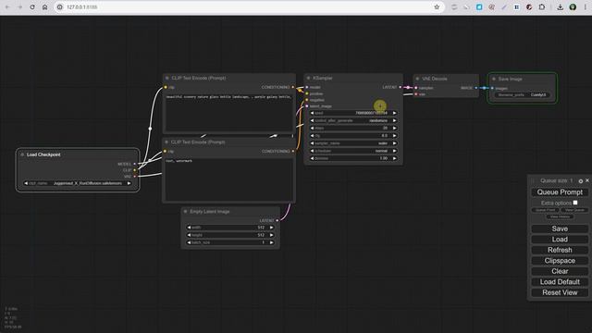Pick next sampler_name with right arrow

pyautogui.click(x=395, y=143)
